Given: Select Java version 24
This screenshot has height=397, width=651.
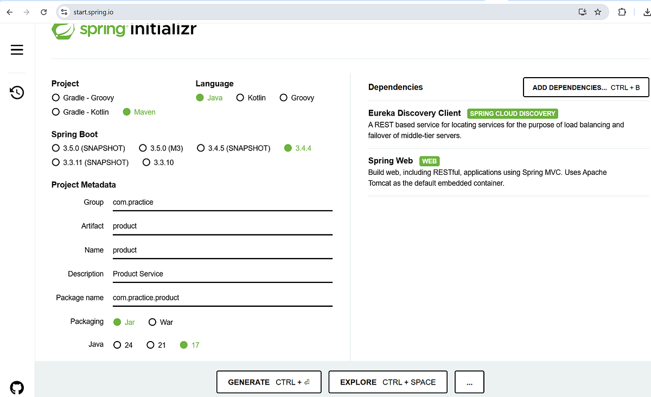Looking at the screenshot, I should click(x=123, y=345).
